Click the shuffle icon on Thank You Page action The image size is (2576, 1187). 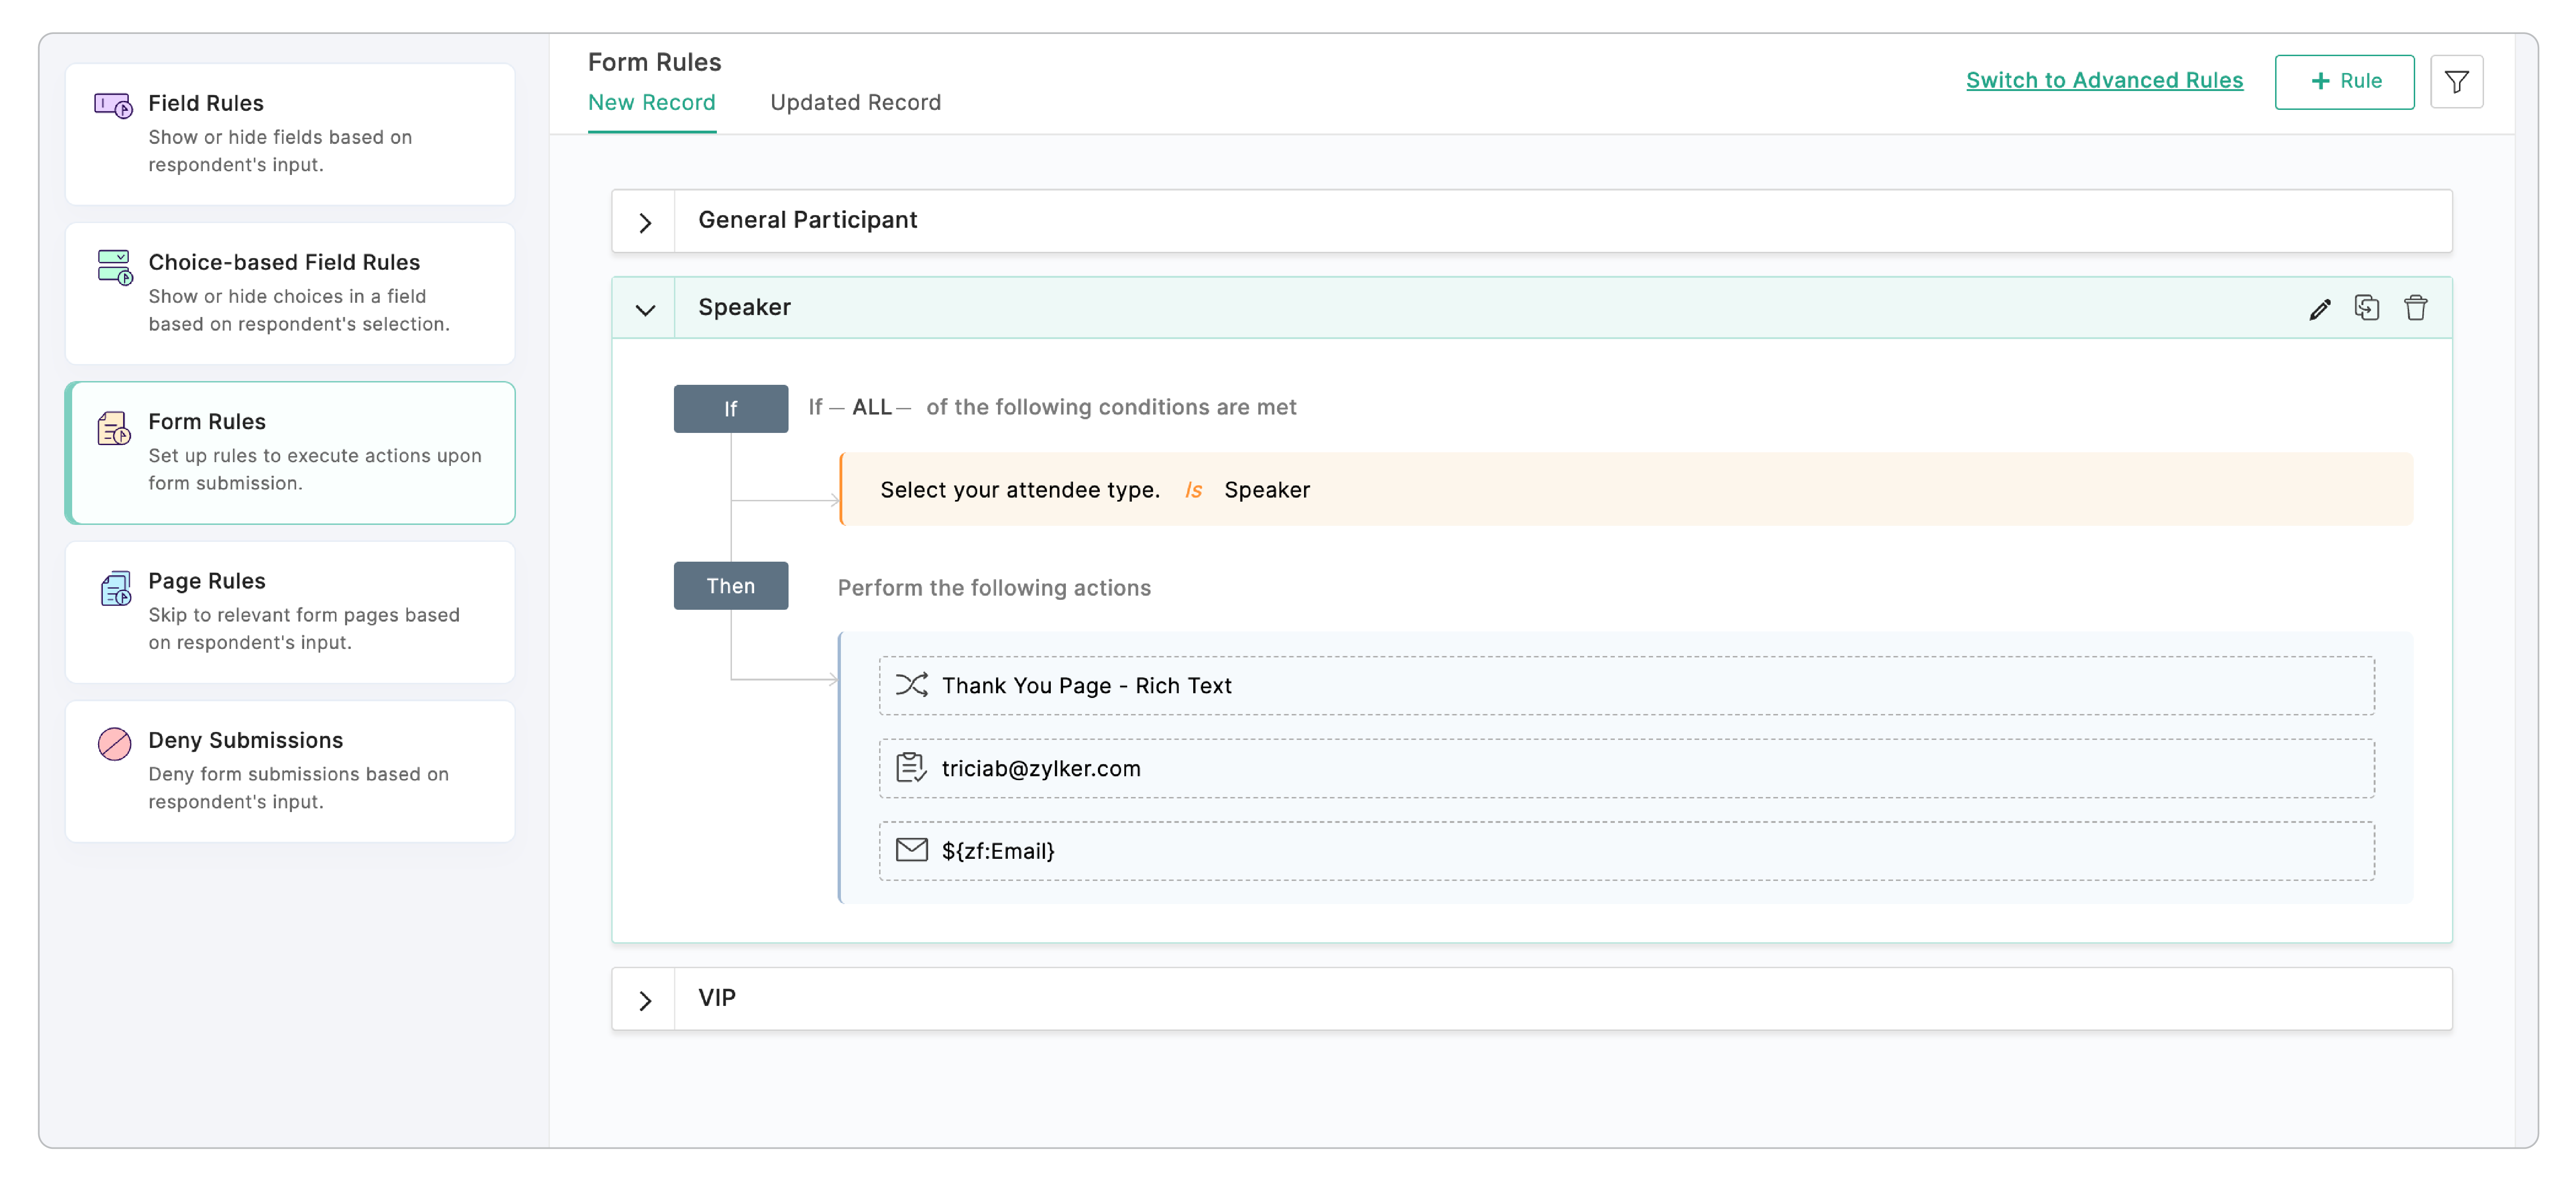[x=911, y=685]
